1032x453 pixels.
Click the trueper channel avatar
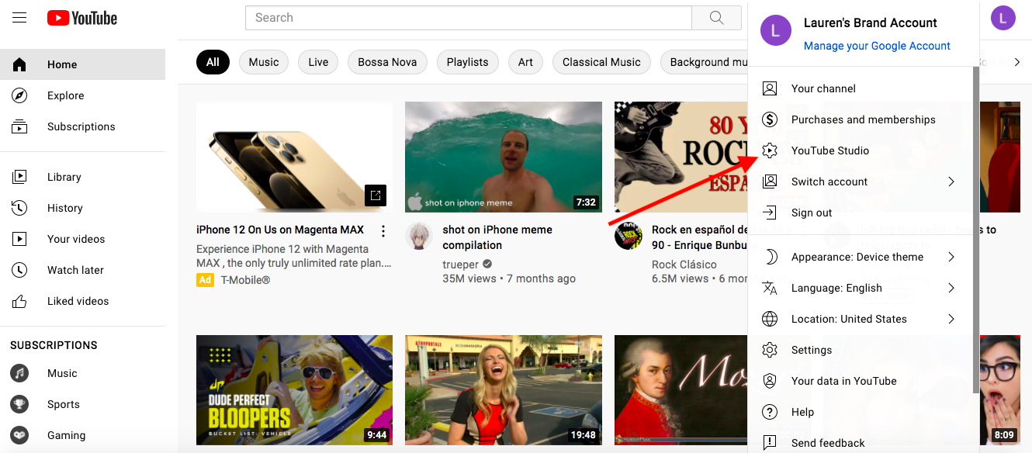(419, 236)
